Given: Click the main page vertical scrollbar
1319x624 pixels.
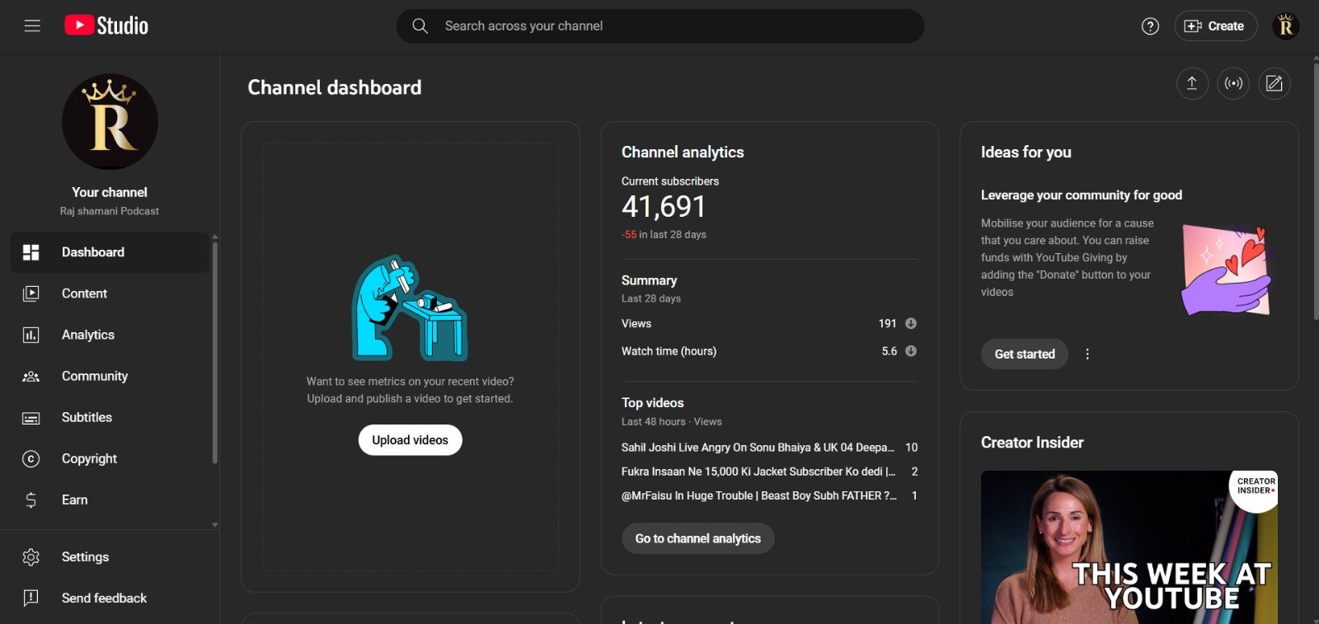Looking at the screenshot, I should pos(1316,190).
